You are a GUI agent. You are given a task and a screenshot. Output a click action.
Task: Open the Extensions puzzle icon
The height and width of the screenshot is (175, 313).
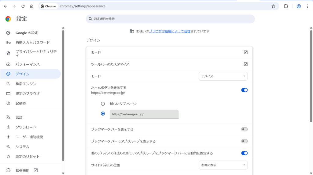tap(286, 6)
